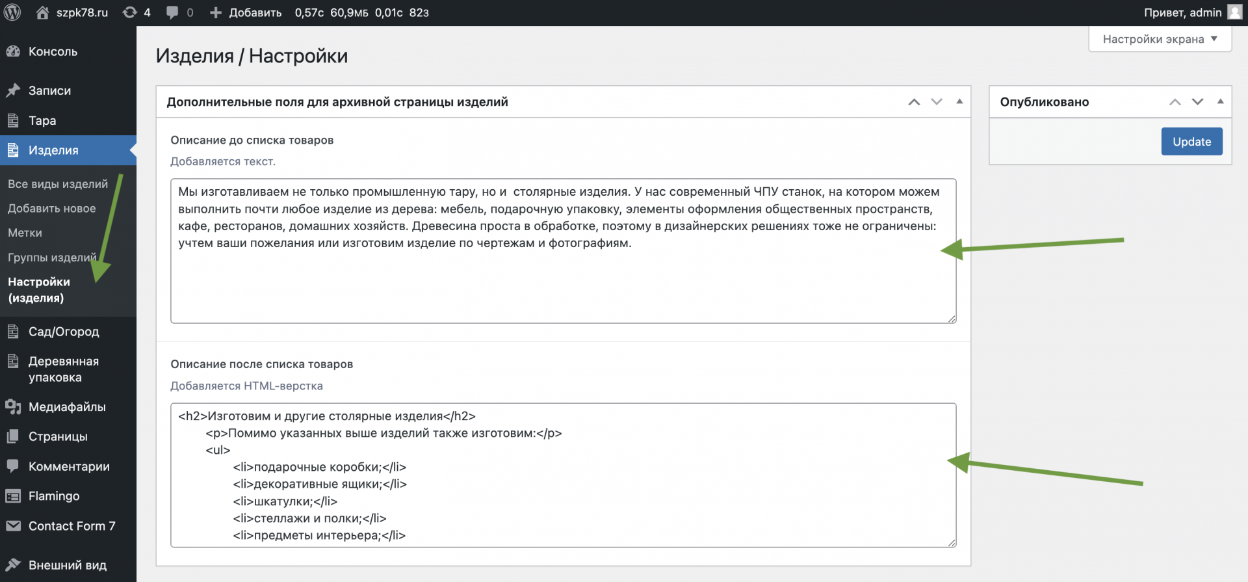Open Добавить новое submenu item
The image size is (1248, 582).
[x=52, y=208]
